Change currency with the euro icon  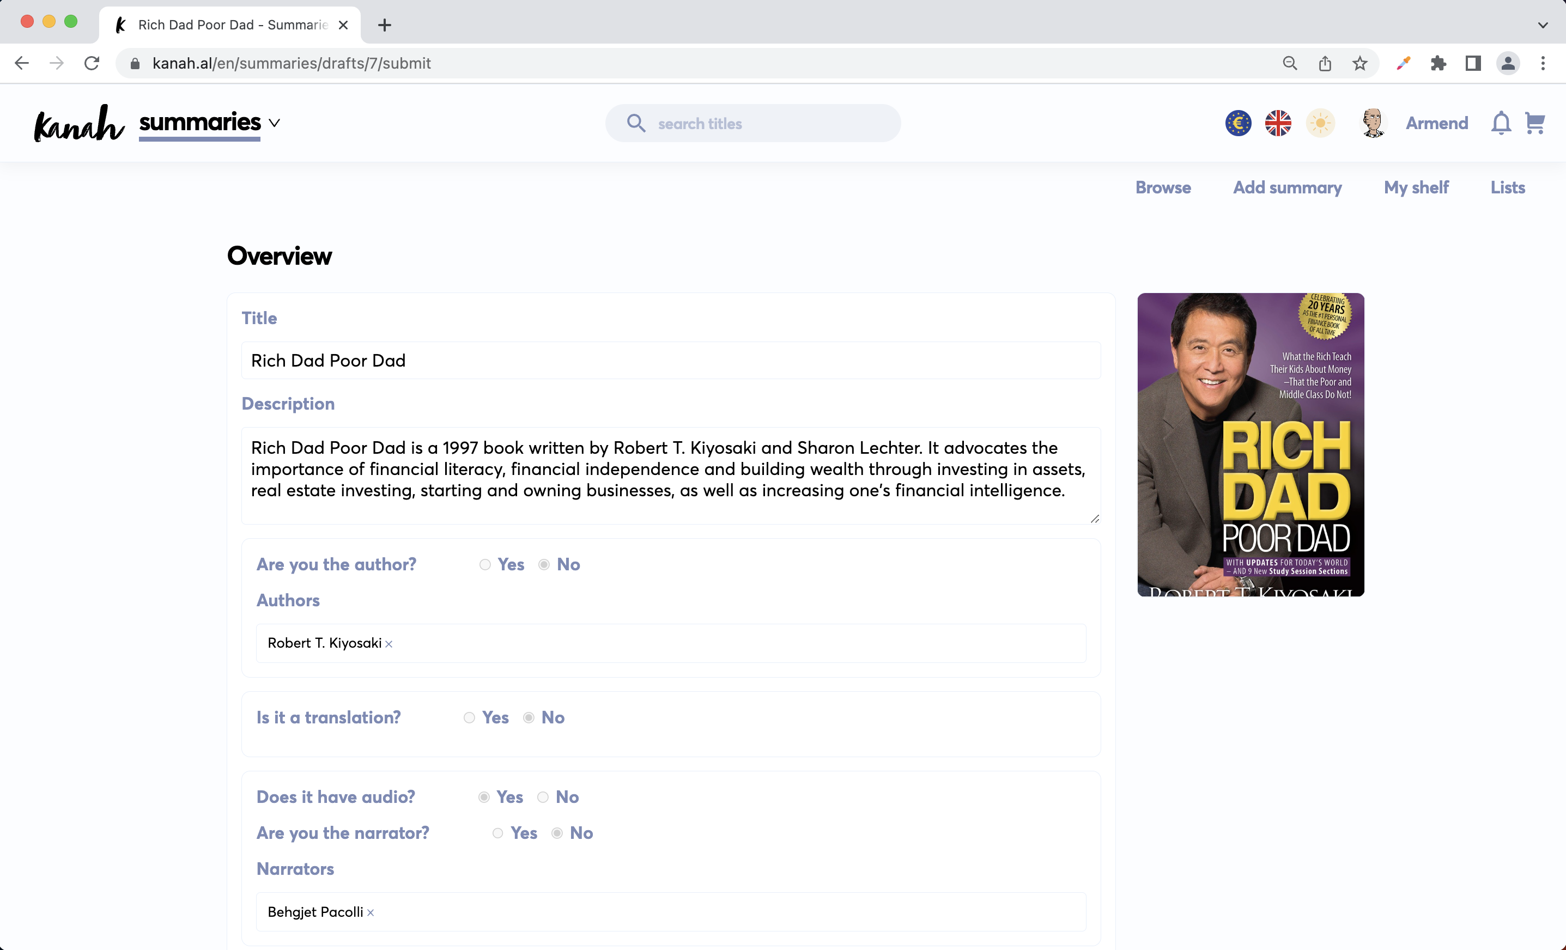pyautogui.click(x=1237, y=123)
